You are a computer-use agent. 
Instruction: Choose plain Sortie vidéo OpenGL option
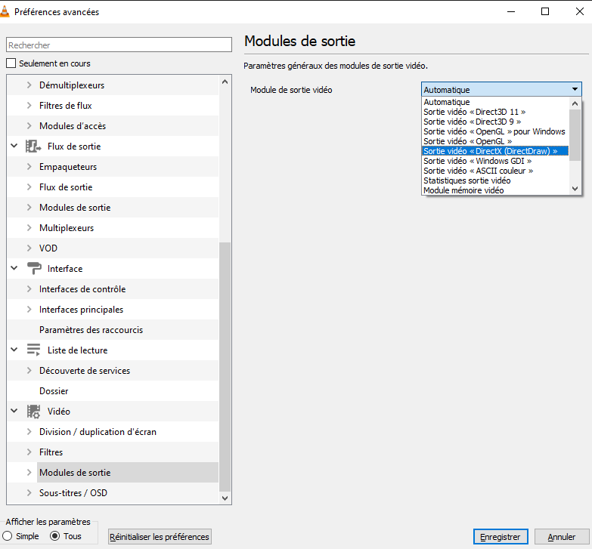point(494,141)
